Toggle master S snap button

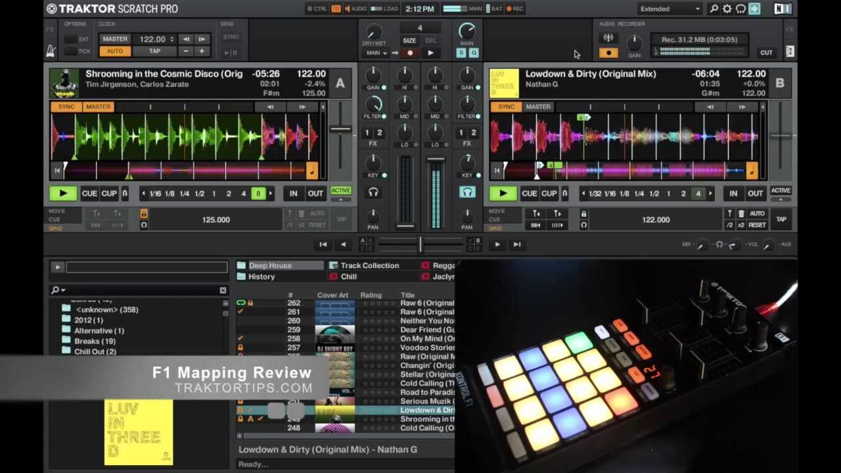point(461,53)
